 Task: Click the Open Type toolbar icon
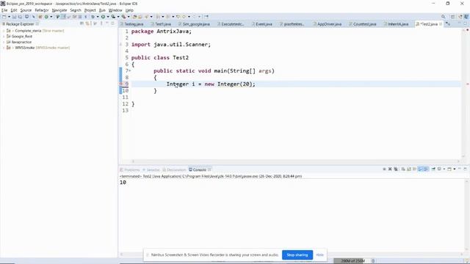(134, 17)
